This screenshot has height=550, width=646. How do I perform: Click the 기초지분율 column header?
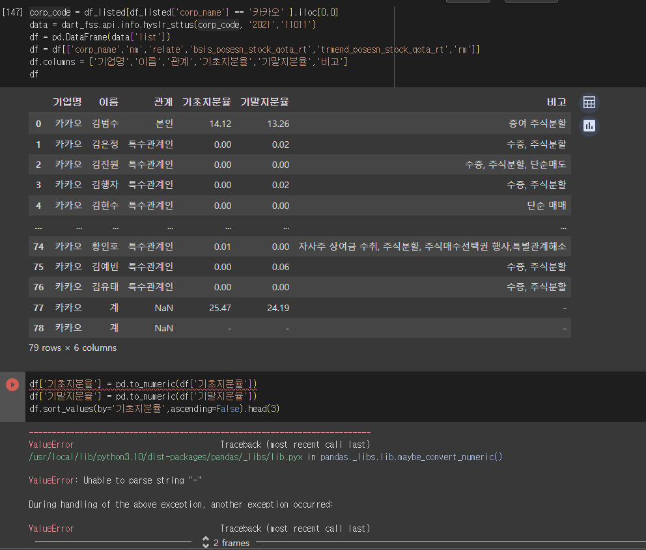(x=207, y=102)
